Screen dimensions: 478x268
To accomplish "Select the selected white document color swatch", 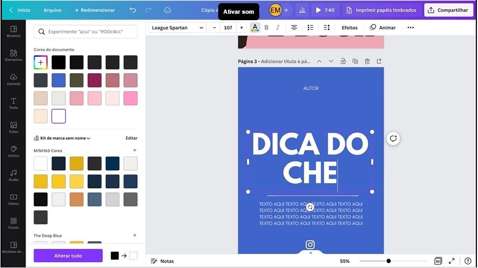I will point(58,116).
